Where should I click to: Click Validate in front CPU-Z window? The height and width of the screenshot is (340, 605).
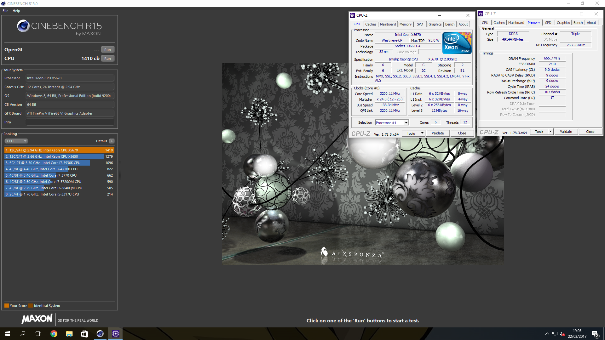[438, 133]
